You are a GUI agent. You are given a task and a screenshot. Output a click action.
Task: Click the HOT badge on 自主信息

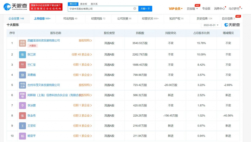(238, 16)
